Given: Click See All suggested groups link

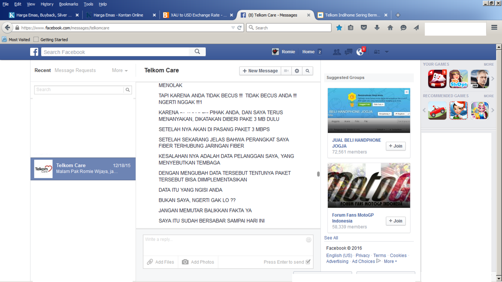Looking at the screenshot, I should point(331,238).
